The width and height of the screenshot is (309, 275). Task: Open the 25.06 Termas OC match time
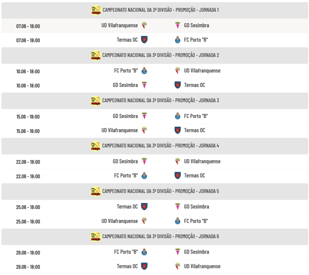[28, 207]
